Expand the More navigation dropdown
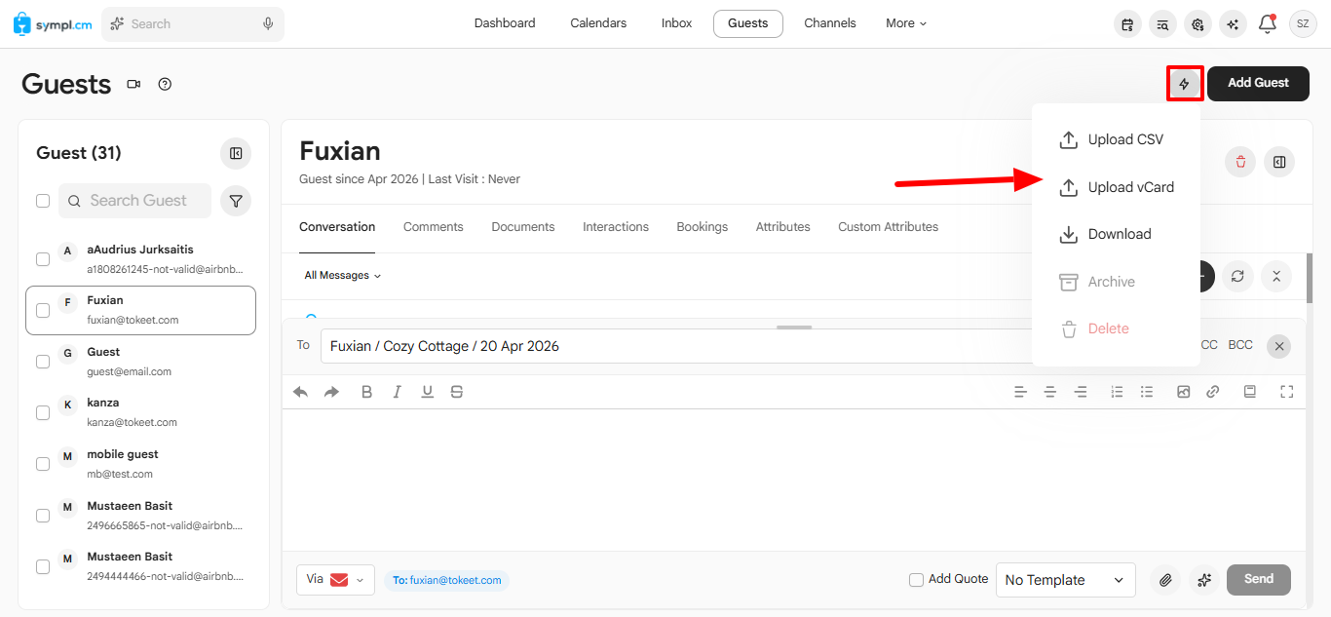 pyautogui.click(x=906, y=23)
